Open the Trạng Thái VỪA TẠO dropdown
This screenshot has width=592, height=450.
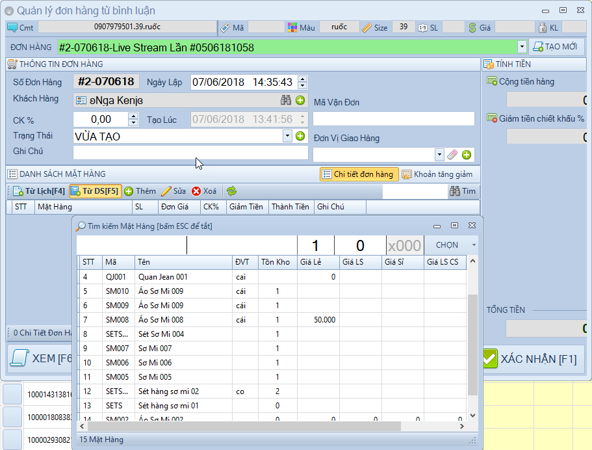[287, 136]
